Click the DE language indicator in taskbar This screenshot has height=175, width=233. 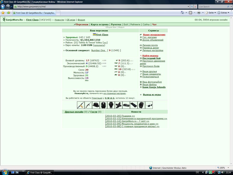pos(197,172)
